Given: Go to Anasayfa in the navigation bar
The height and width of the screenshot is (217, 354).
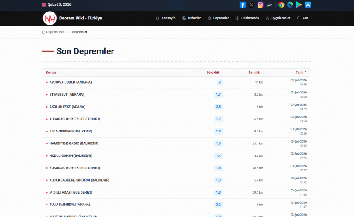Looking at the screenshot, I should point(165,18).
